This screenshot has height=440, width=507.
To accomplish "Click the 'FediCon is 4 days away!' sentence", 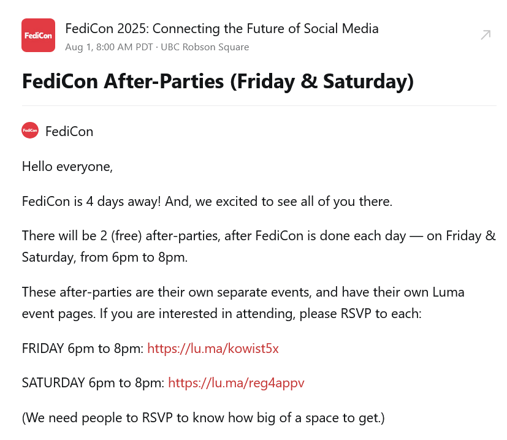I will 91,202.
